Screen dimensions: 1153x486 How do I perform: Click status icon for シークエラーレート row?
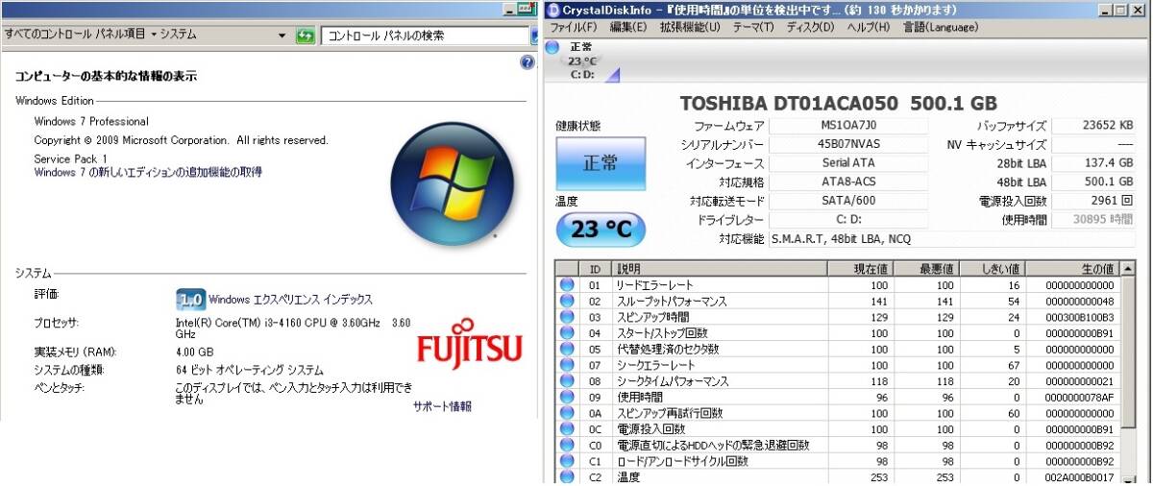pyautogui.click(x=567, y=365)
